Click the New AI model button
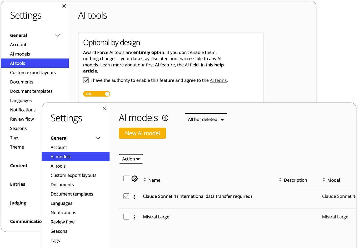The height and width of the screenshot is (248, 358). point(142,133)
